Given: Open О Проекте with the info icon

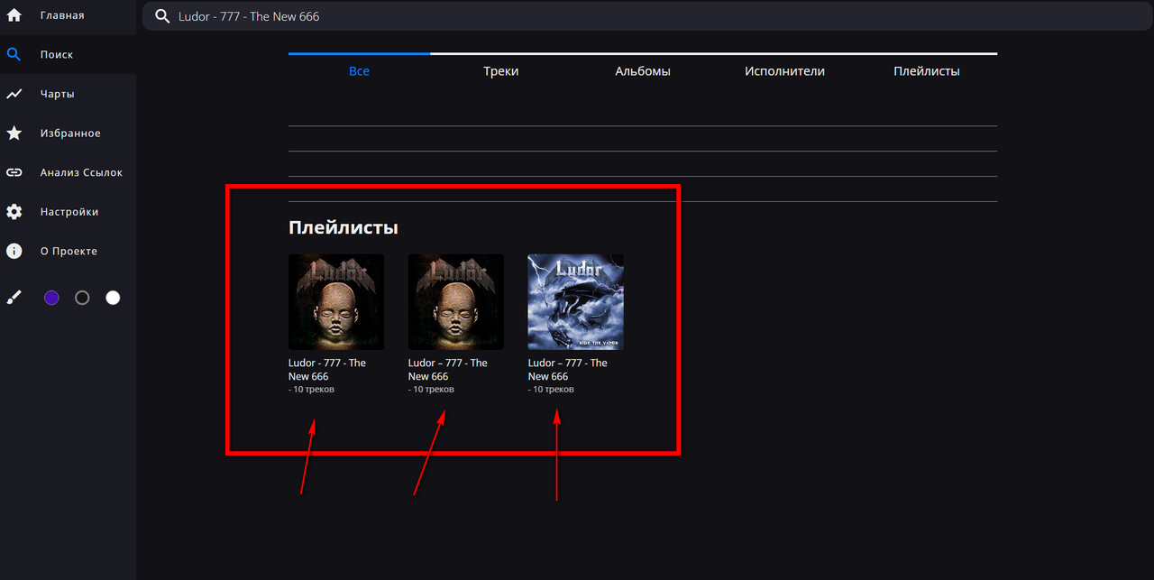Looking at the screenshot, I should [14, 251].
